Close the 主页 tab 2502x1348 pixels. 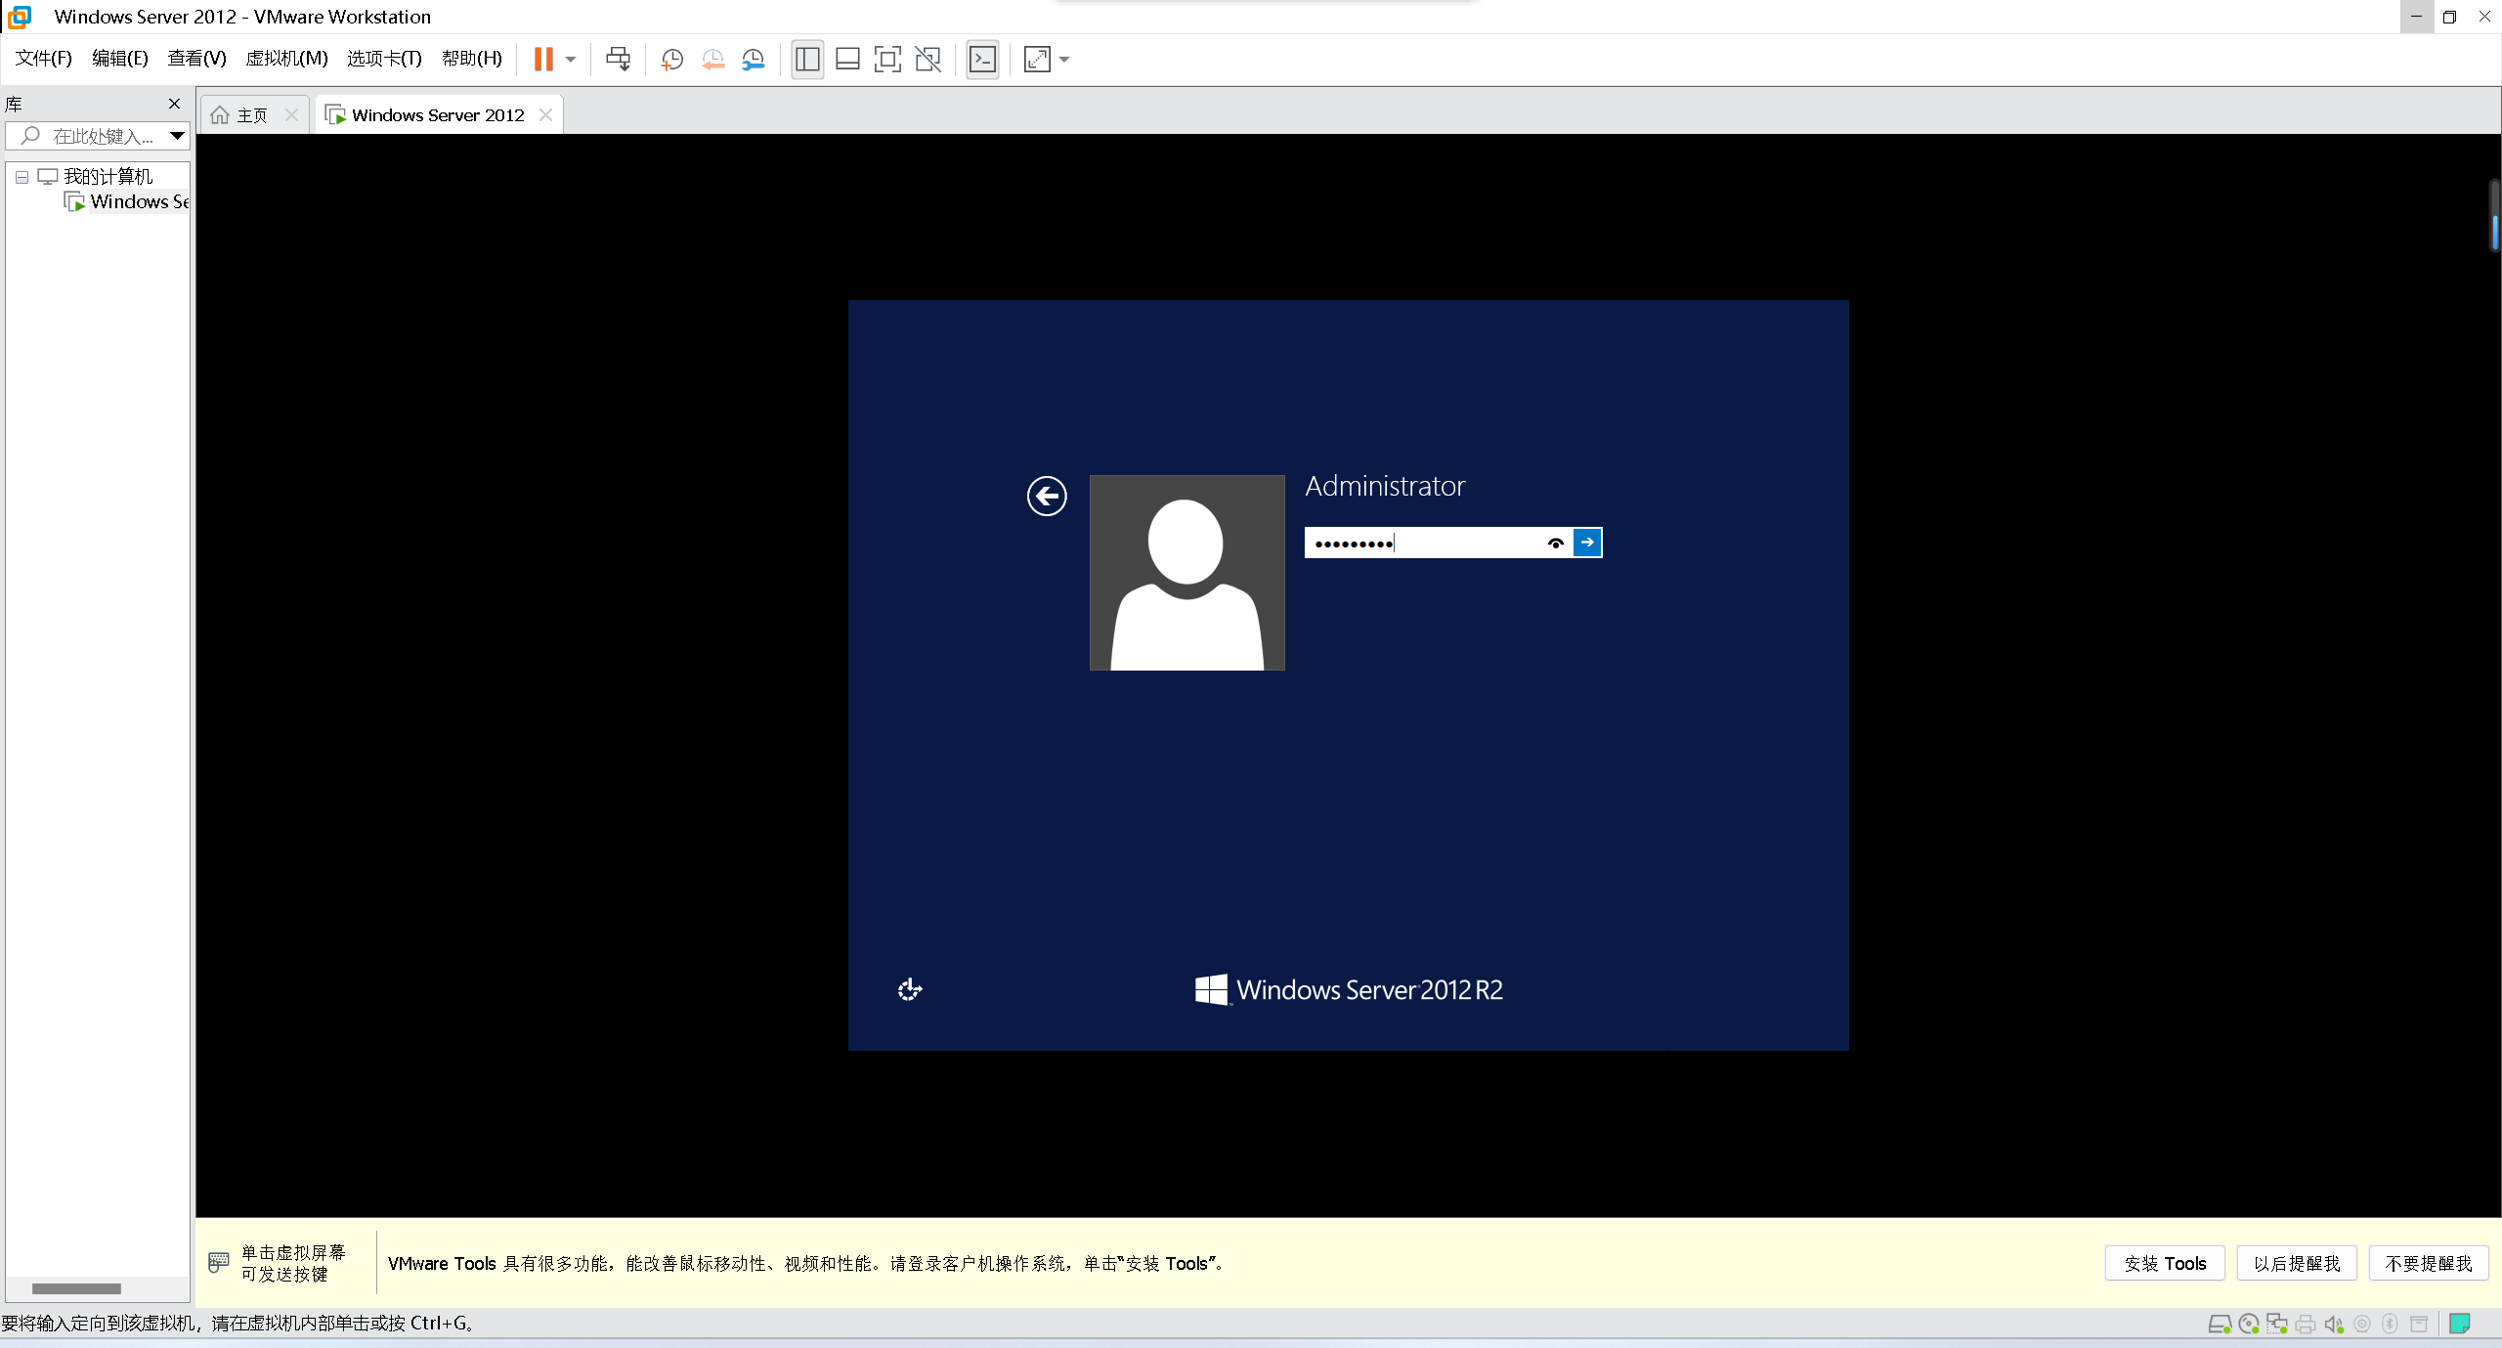291,115
